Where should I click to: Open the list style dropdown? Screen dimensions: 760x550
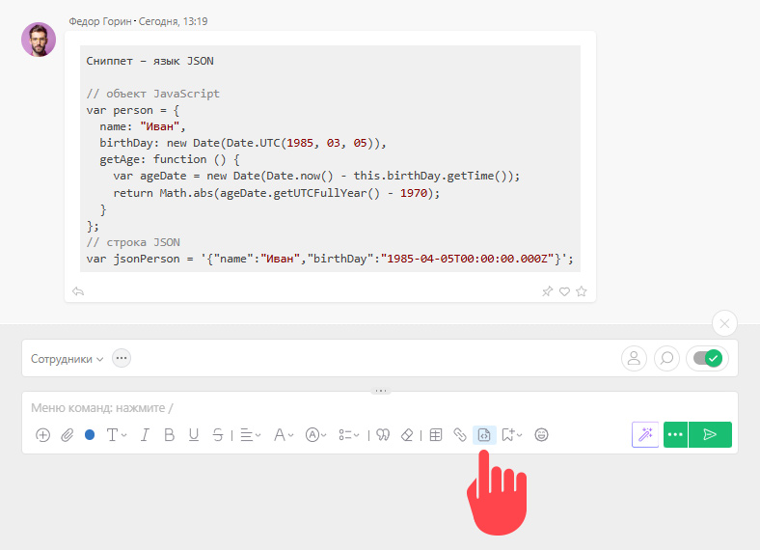(x=349, y=435)
